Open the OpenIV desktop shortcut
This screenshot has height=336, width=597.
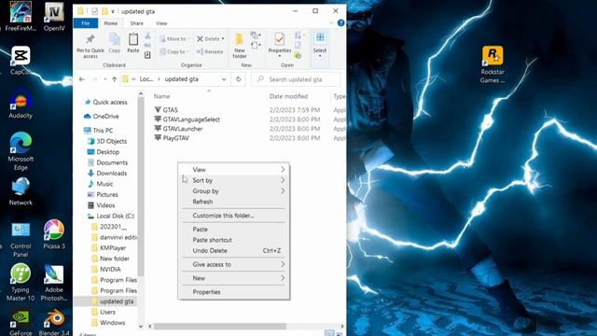54,17
